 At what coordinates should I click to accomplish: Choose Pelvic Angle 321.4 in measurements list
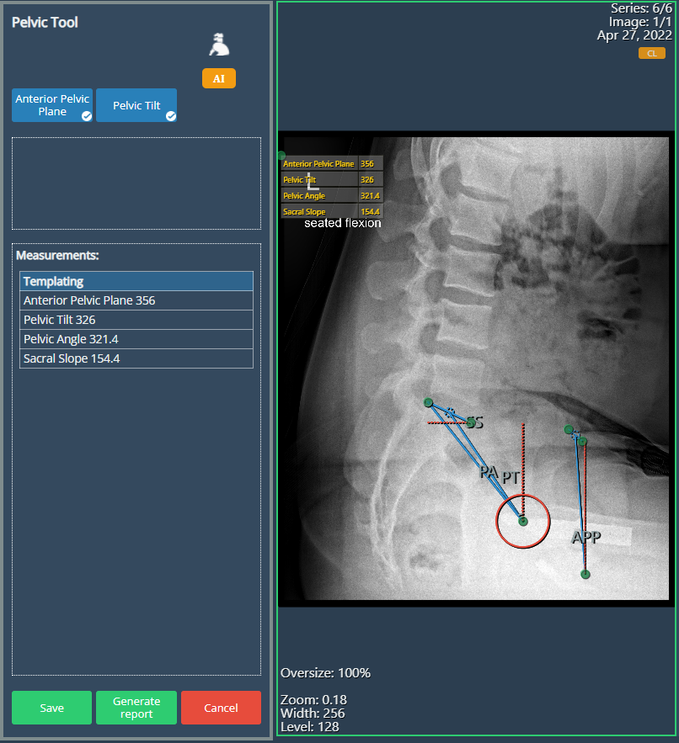(136, 339)
